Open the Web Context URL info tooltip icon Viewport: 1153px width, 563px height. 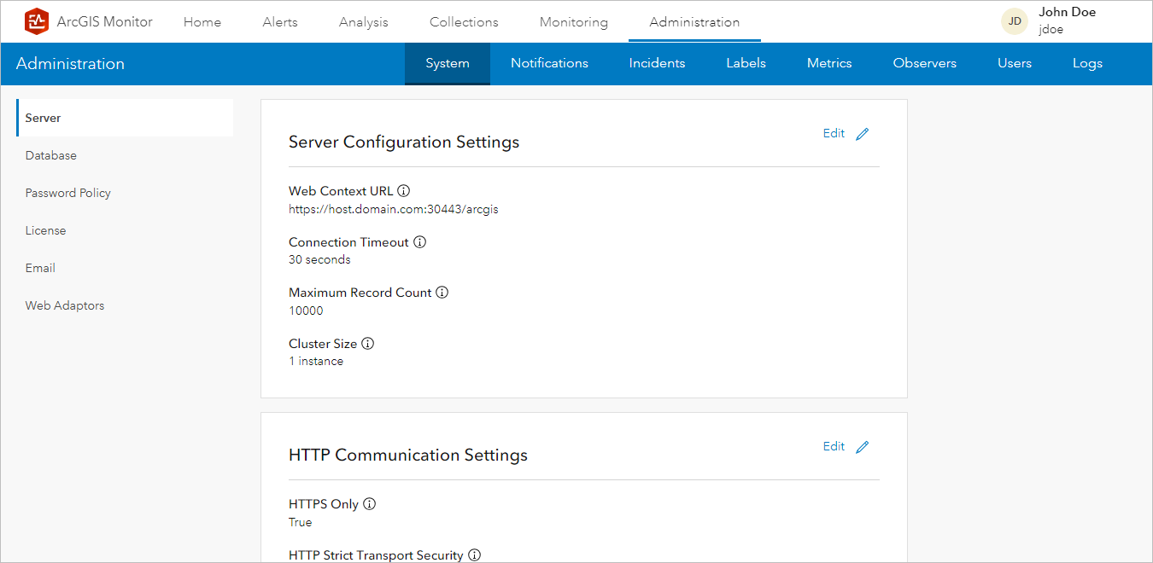(x=403, y=190)
